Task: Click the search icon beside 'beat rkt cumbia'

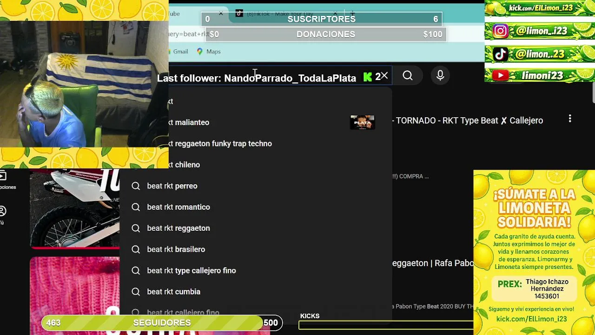Action: tap(136, 292)
